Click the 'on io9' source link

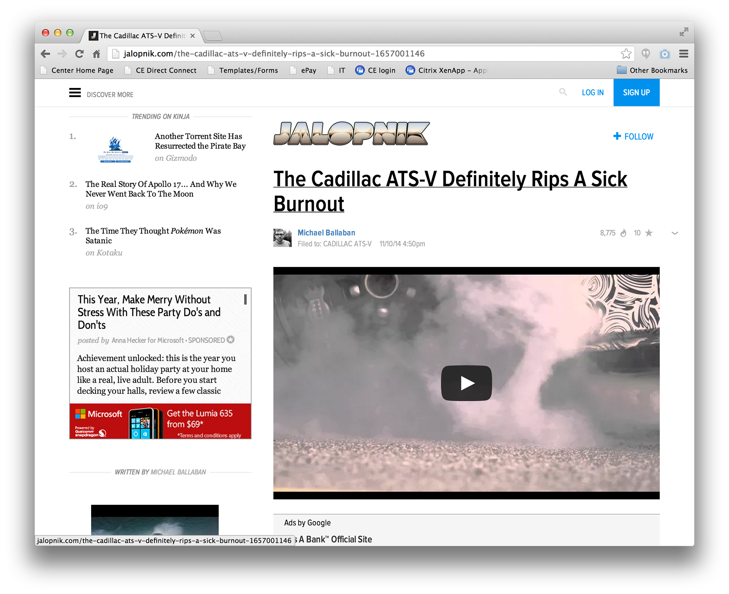pos(96,206)
